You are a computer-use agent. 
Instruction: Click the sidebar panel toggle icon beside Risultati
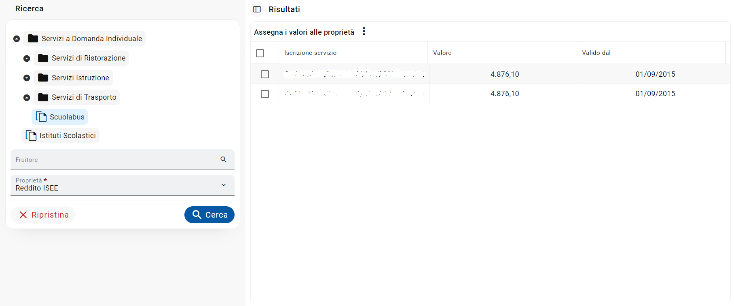pos(257,9)
